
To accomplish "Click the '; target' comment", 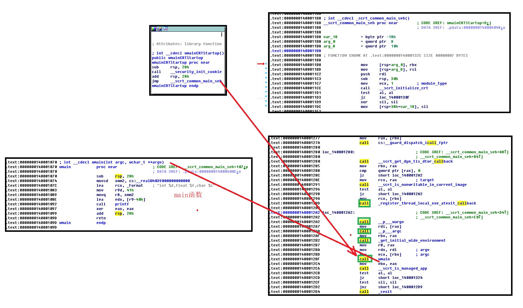I will (x=425, y=180).
